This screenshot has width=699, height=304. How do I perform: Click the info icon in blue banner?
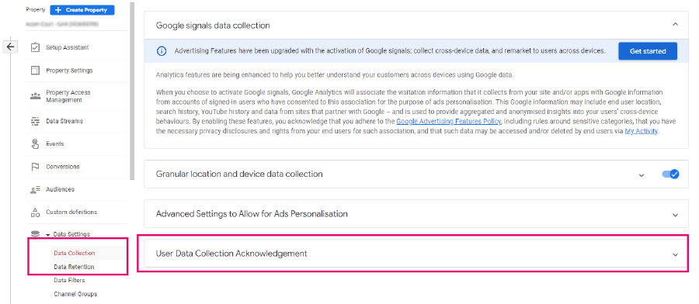click(162, 51)
